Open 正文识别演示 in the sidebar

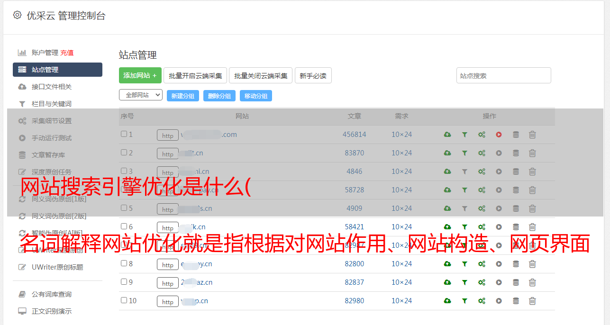tap(51, 311)
